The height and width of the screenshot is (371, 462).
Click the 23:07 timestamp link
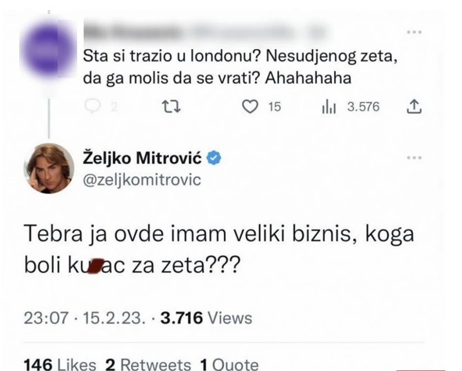pos(45,317)
